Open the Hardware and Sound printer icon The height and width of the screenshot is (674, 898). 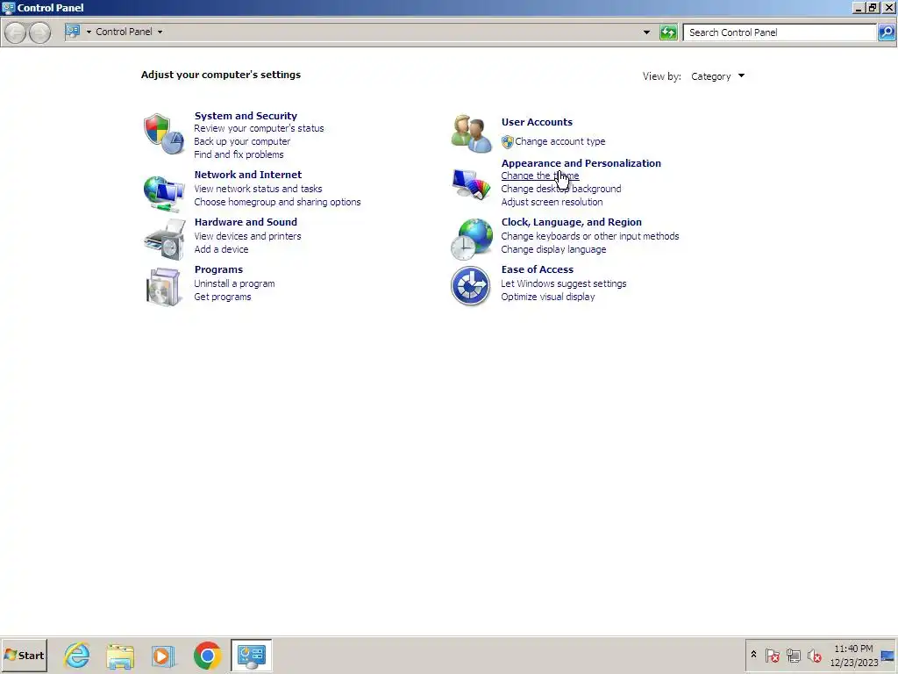pos(165,240)
